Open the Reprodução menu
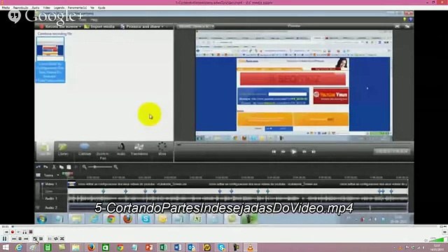The image size is (448, 252). tap(20, 8)
